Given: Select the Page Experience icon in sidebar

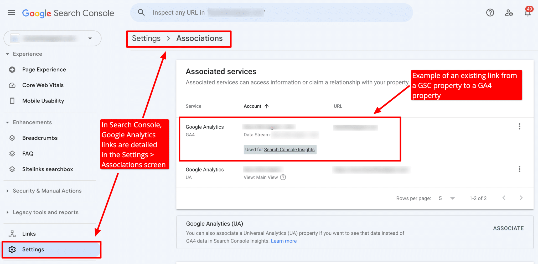Looking at the screenshot, I should click(x=12, y=69).
